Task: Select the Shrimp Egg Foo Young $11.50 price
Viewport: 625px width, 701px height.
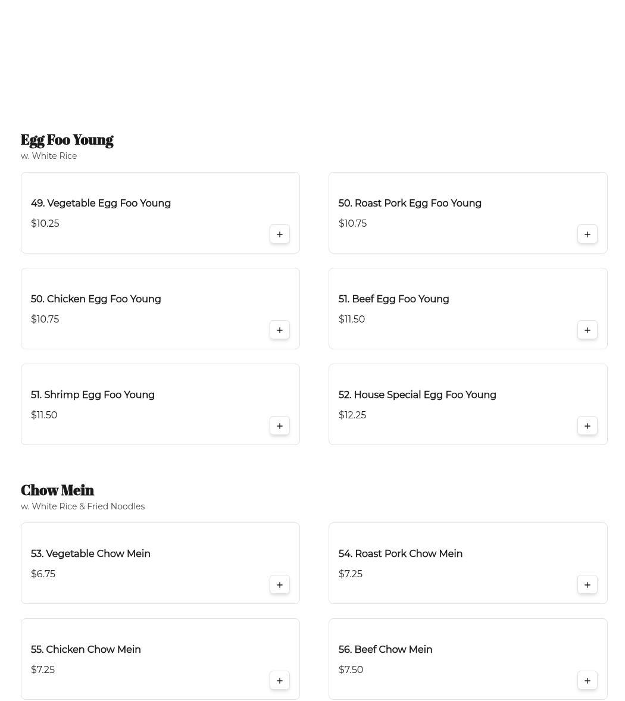Action: click(x=44, y=415)
